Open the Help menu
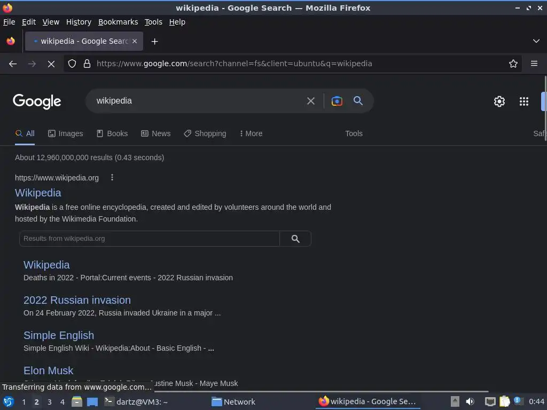 pos(177,22)
